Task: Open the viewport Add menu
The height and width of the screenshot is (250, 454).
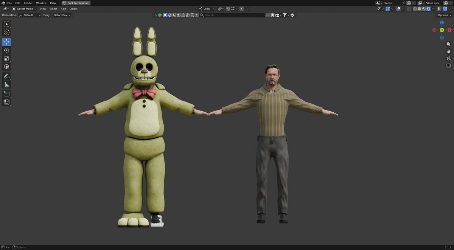Action: click(63, 9)
